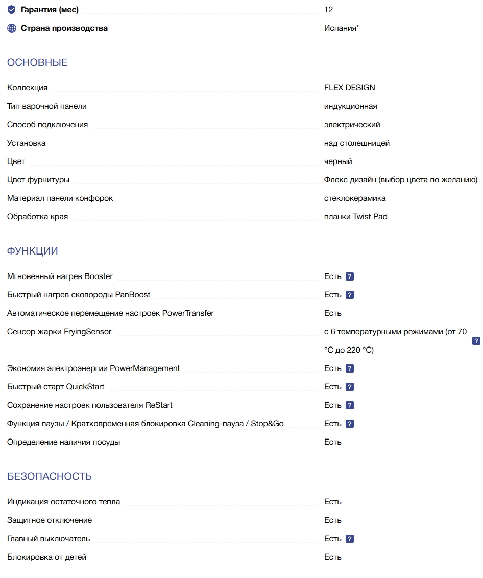This screenshot has height=578, width=483.
Task: Click the Блокировка от детей label
Action: 47,557
